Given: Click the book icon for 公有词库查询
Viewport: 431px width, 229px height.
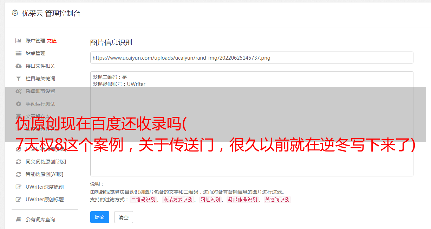Looking at the screenshot, I should coord(19,220).
